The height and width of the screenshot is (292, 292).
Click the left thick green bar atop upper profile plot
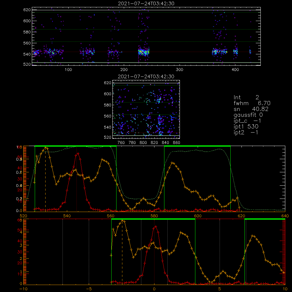(76, 146)
